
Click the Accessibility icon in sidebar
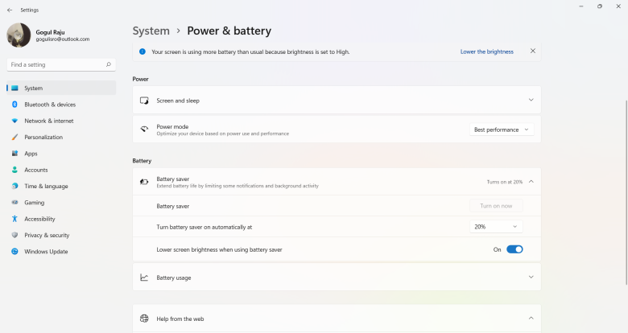(x=14, y=219)
